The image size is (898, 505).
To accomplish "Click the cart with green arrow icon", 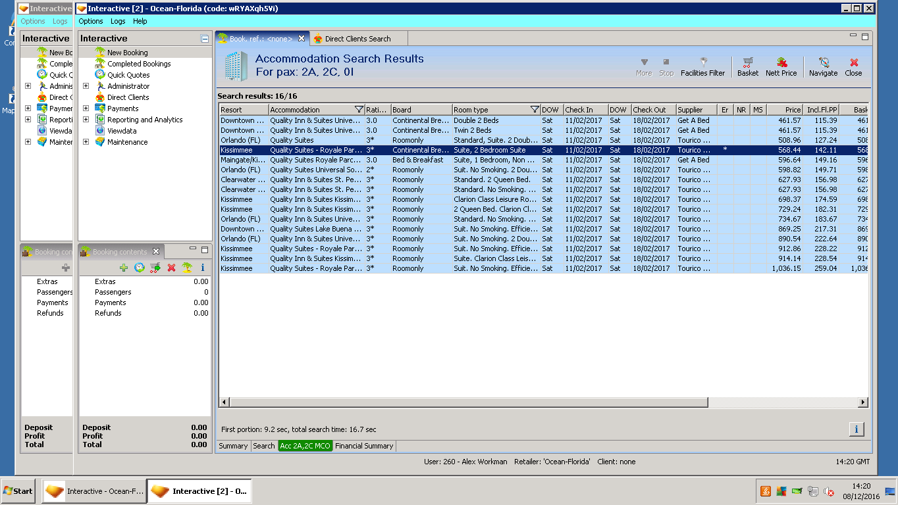I will [155, 268].
